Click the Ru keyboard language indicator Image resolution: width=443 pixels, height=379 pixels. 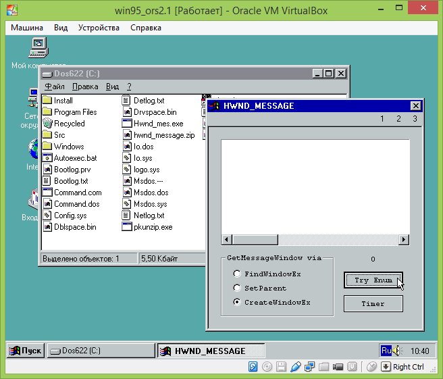(386, 351)
